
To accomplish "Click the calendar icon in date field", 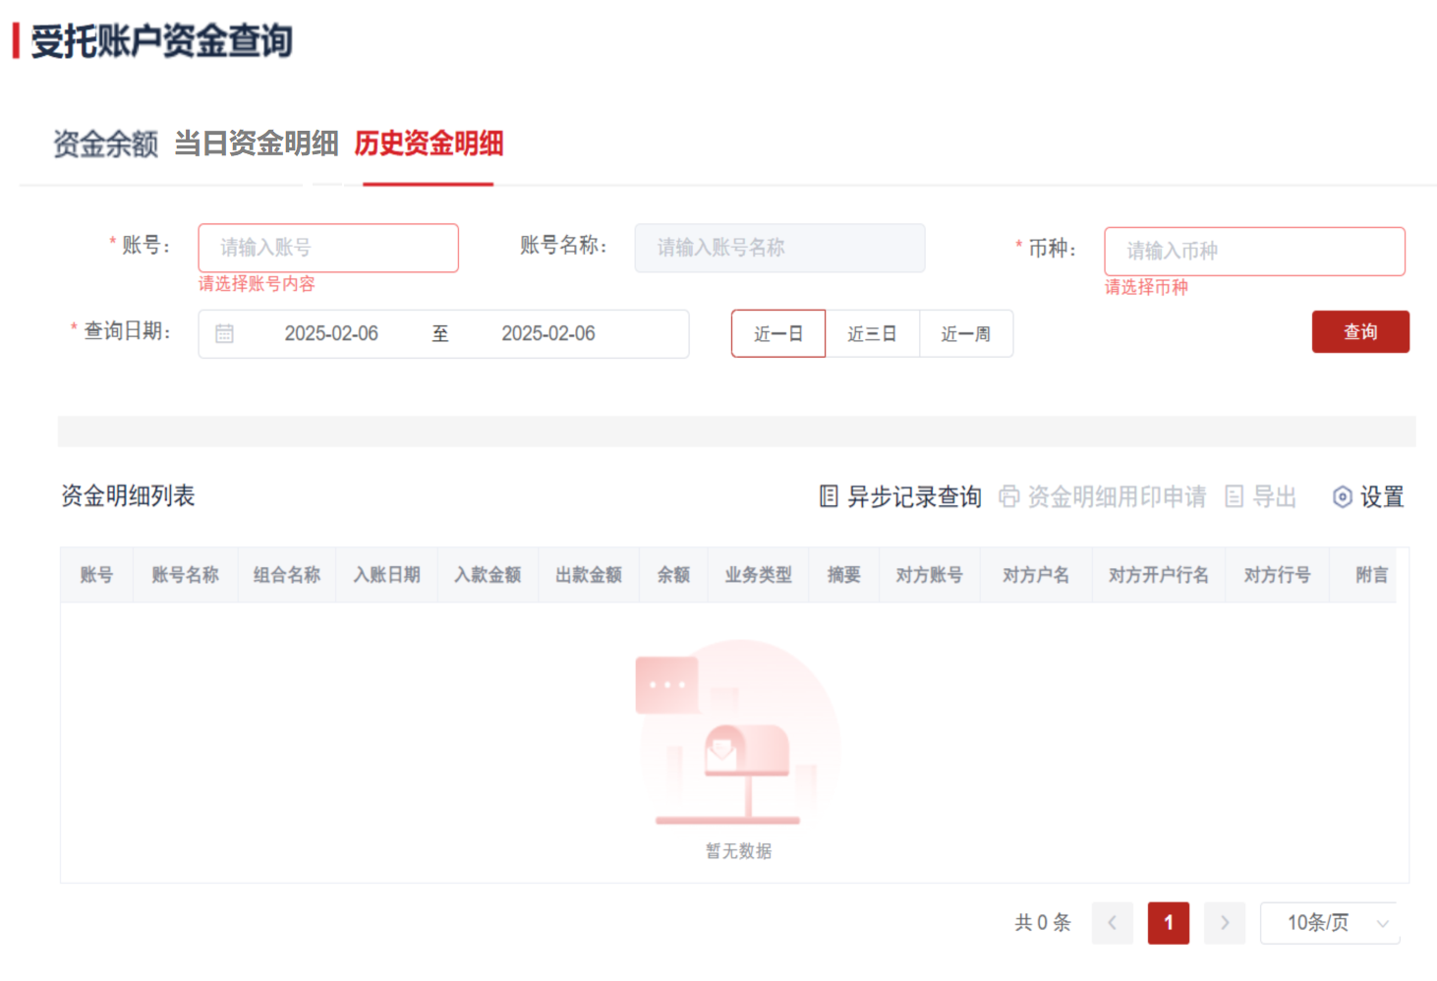I will [x=224, y=334].
